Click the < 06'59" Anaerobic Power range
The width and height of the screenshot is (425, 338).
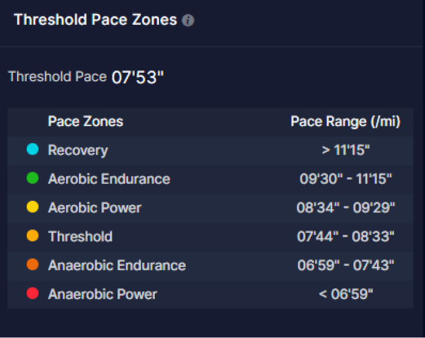coord(345,294)
